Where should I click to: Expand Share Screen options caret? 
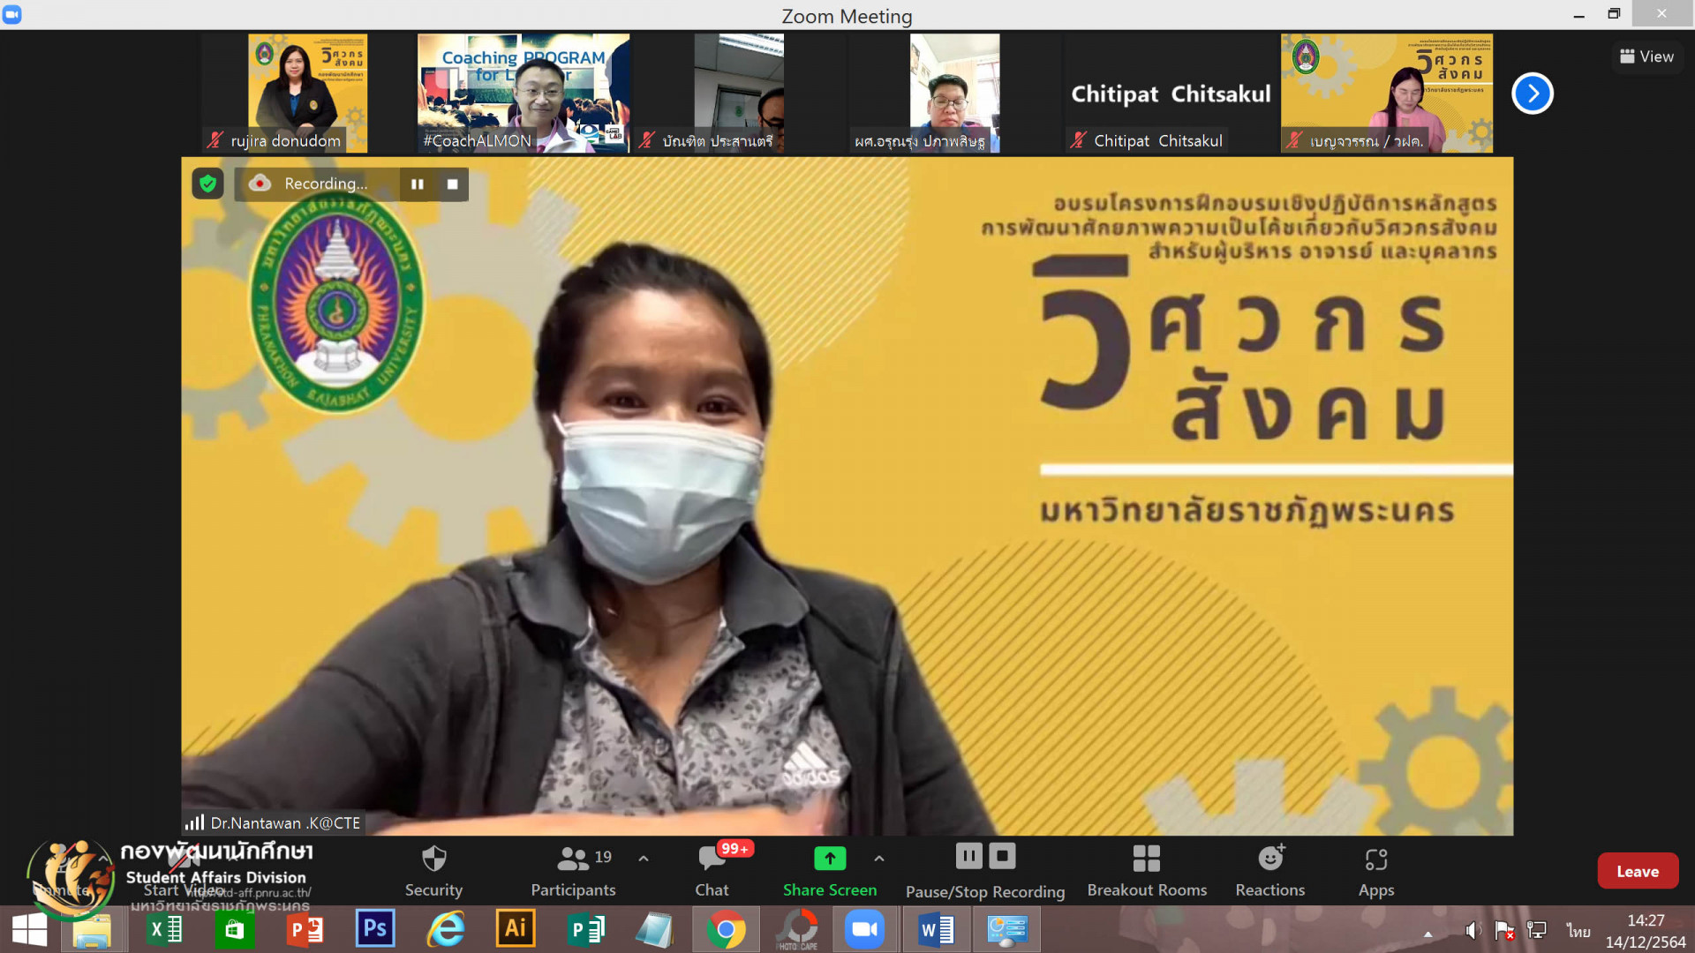tap(879, 859)
